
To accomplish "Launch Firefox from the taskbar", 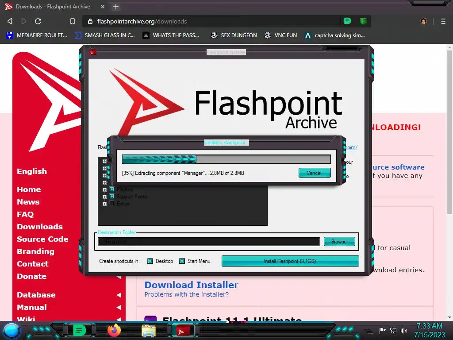I will click(x=114, y=330).
